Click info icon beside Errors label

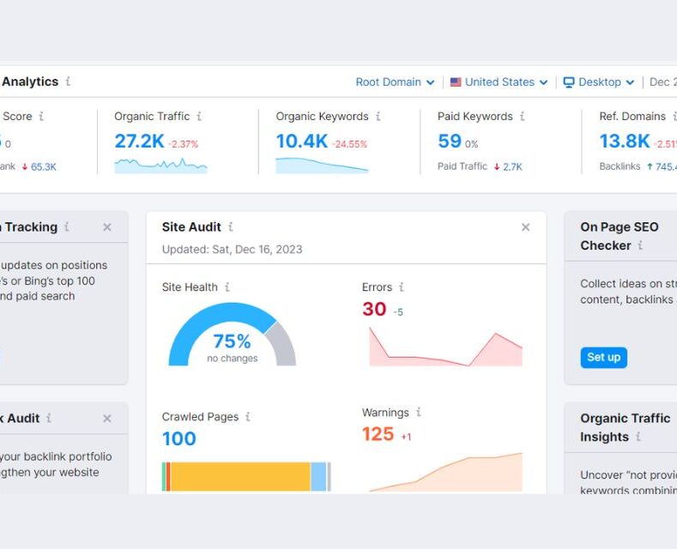[x=401, y=287]
